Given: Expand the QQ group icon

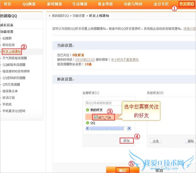Looking at the screenshot, I should tap(87, 123).
